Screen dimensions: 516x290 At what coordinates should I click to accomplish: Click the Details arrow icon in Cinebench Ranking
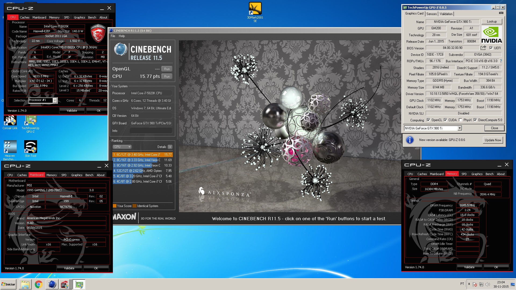[170, 147]
